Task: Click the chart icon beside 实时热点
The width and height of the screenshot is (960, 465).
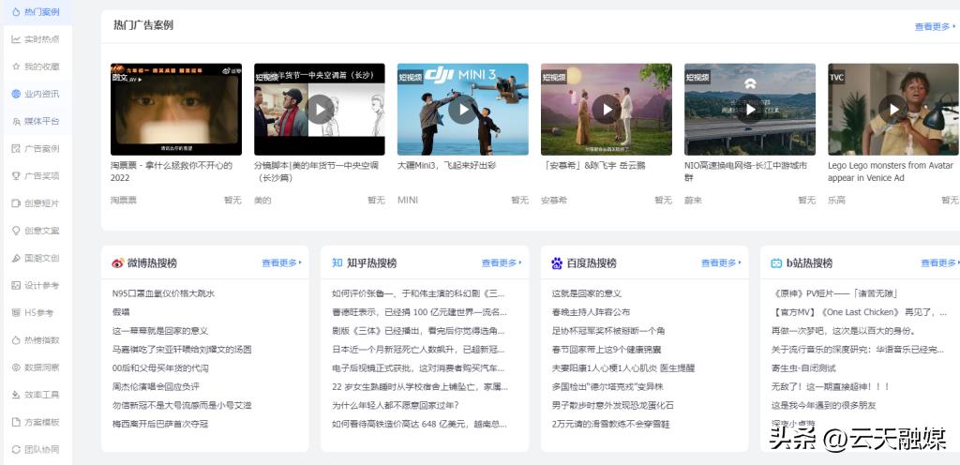Action: click(x=16, y=39)
